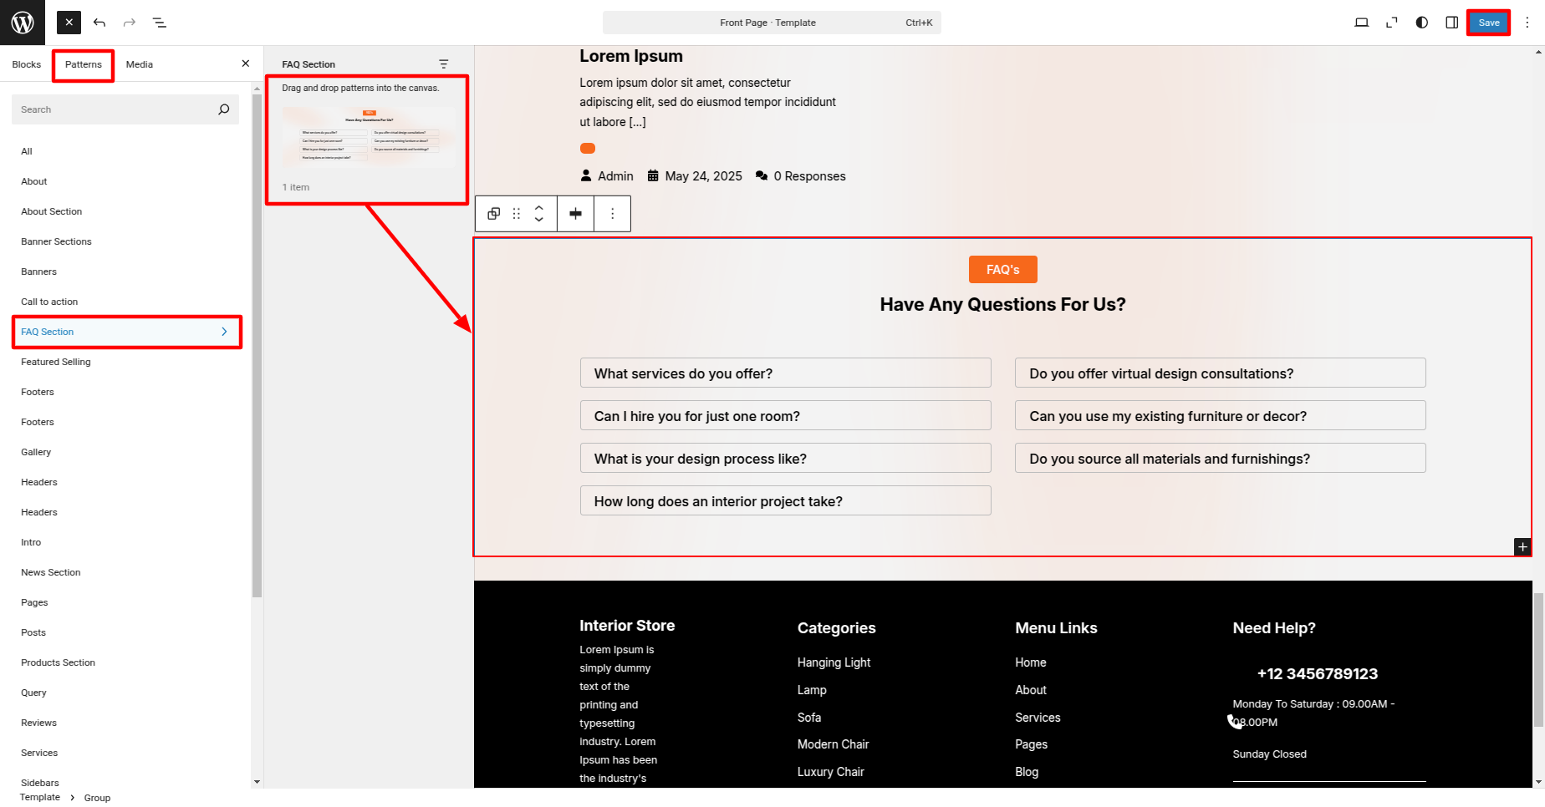Toggle zoom out view
Image resolution: width=1545 pixels, height=807 pixels.
pos(1391,23)
